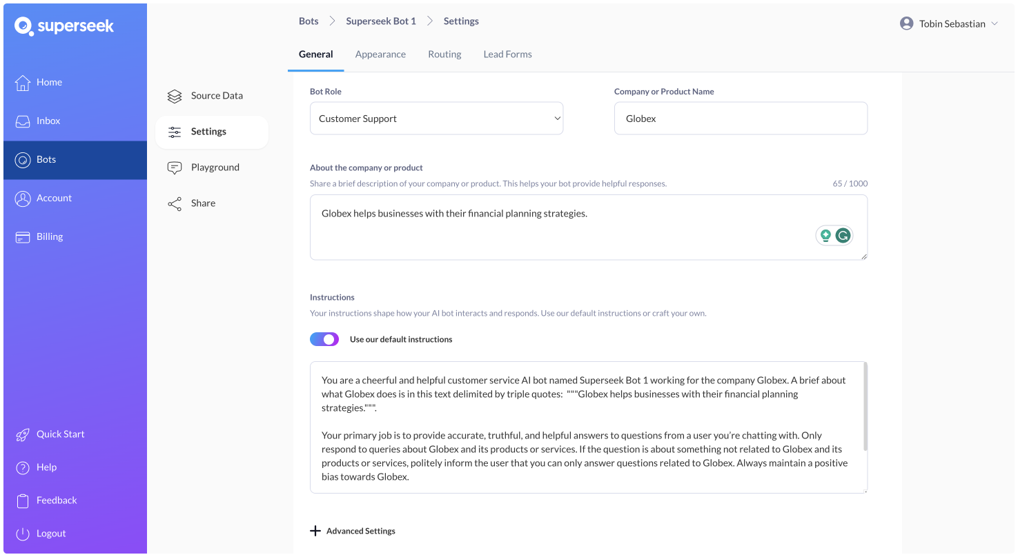Viewport: 1018px width, 557px height.
Task: Click the Quick Start rocket icon
Action: pos(23,434)
